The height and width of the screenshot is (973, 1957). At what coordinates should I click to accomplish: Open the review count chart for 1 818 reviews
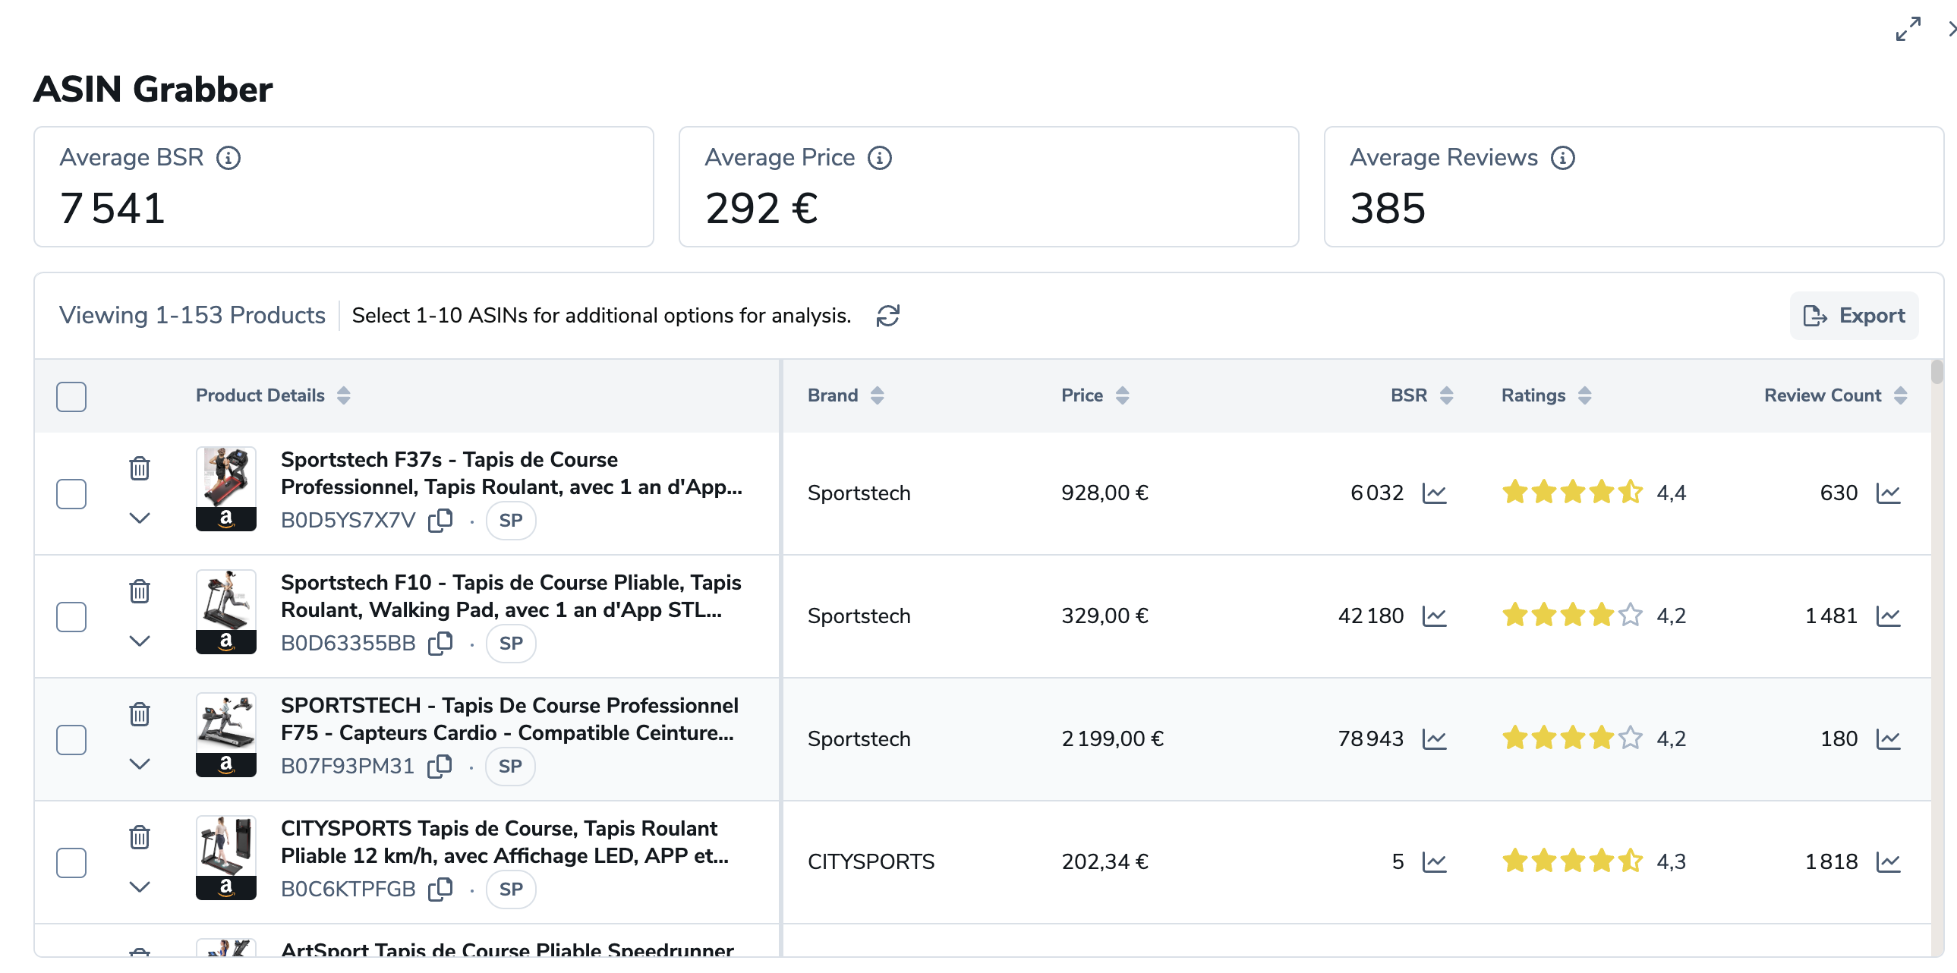(x=1888, y=862)
